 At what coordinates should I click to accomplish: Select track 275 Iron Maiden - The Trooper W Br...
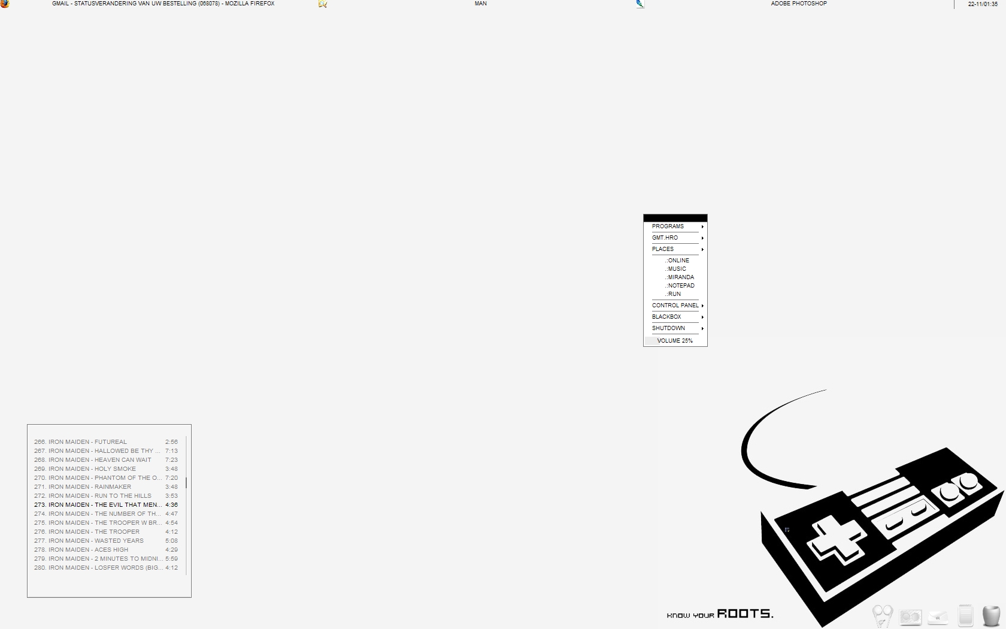pyautogui.click(x=106, y=523)
